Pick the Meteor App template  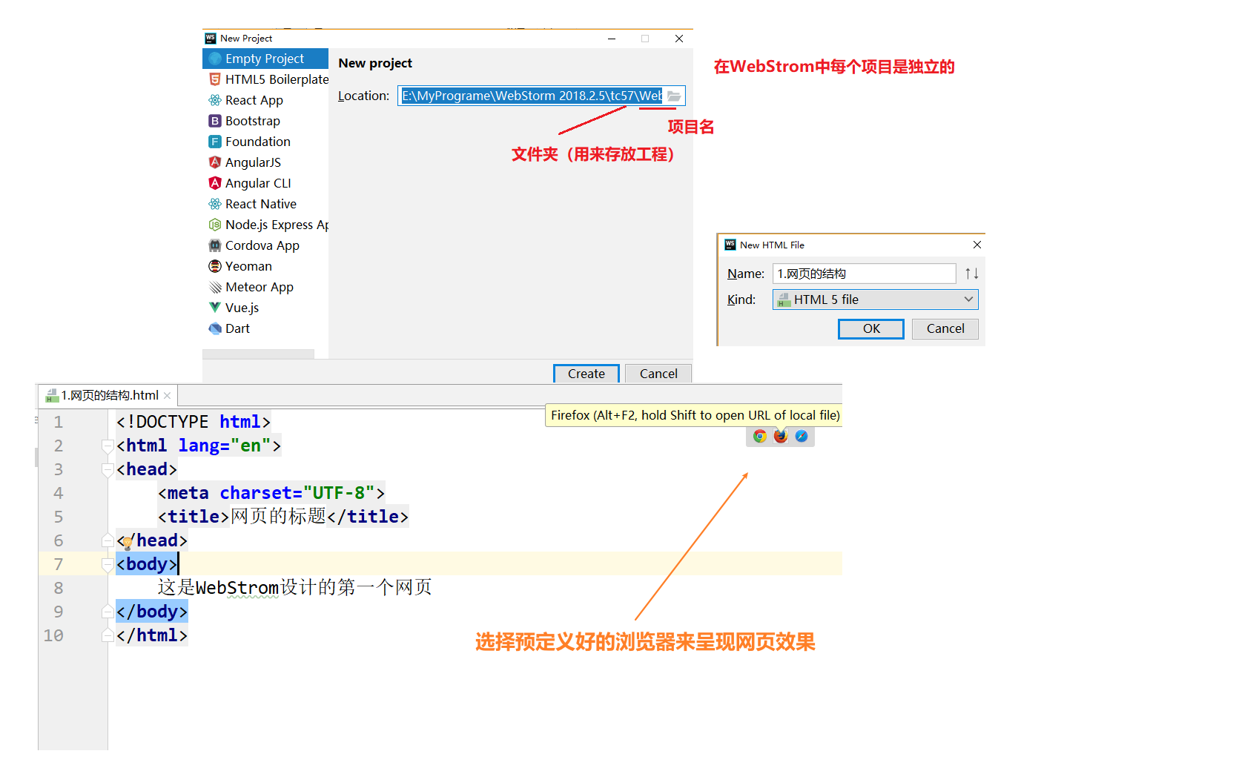point(265,287)
